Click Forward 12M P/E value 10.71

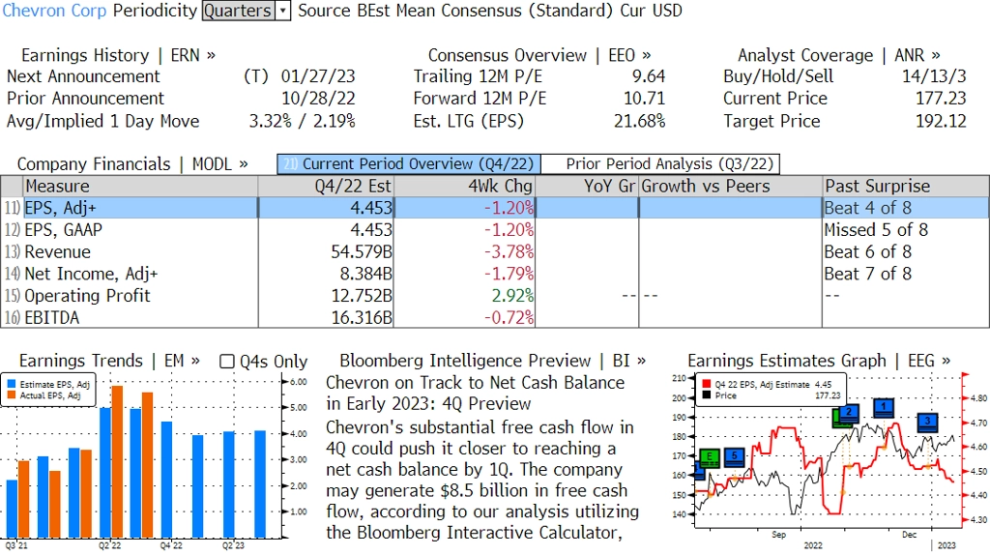pos(644,99)
